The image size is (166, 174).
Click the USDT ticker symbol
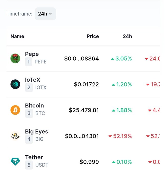(42, 165)
